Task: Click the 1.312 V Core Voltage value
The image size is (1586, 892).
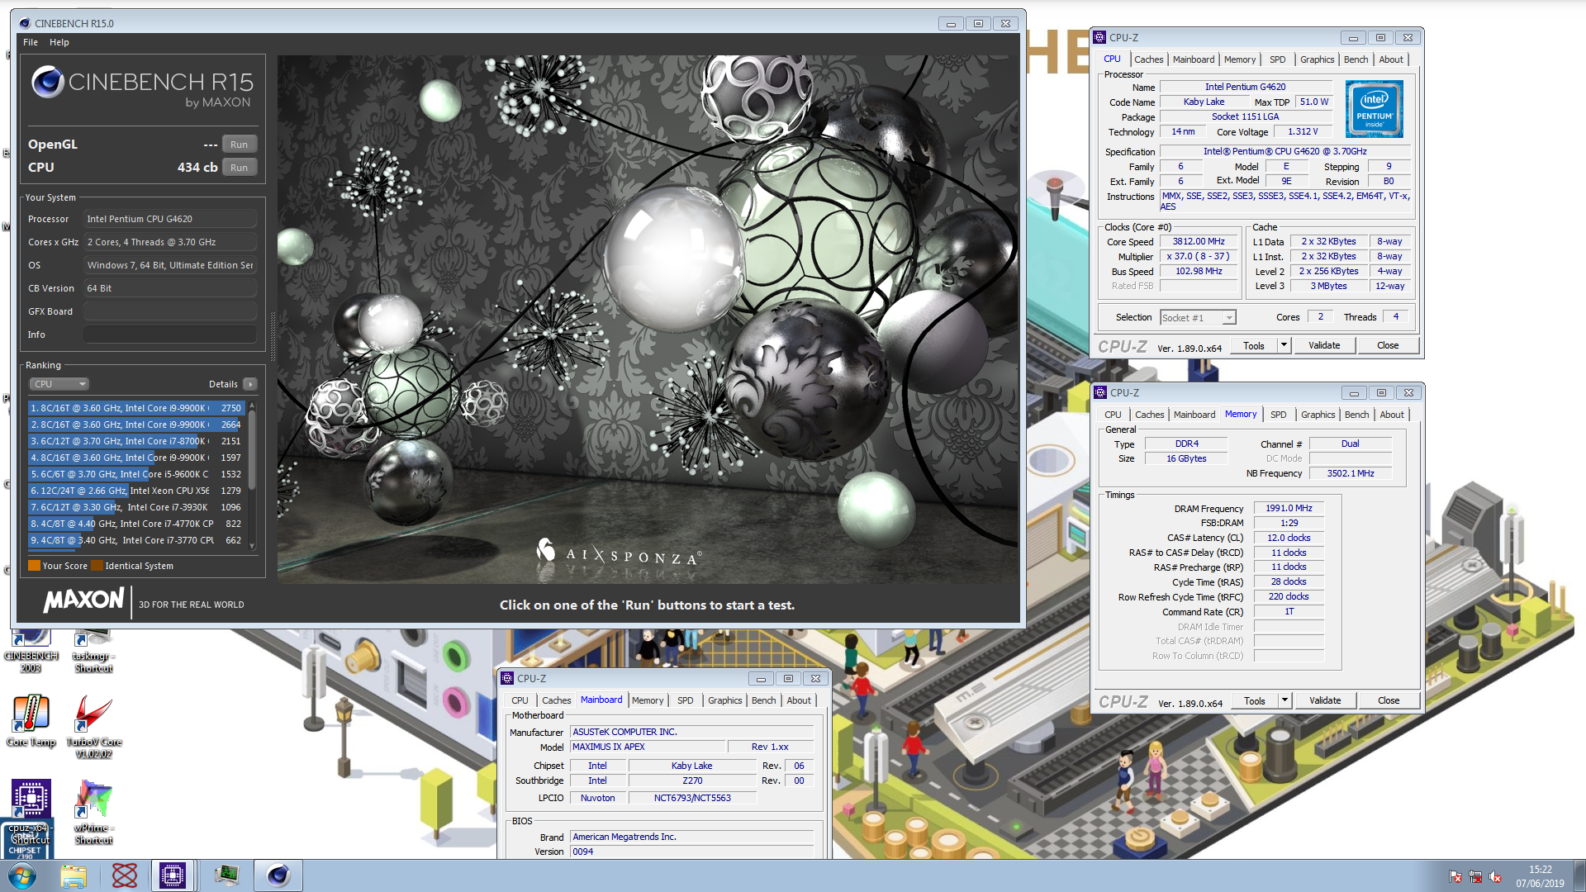Action: [1303, 131]
